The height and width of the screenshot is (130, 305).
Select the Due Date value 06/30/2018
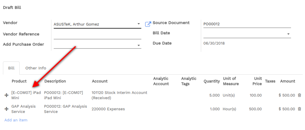point(214,43)
